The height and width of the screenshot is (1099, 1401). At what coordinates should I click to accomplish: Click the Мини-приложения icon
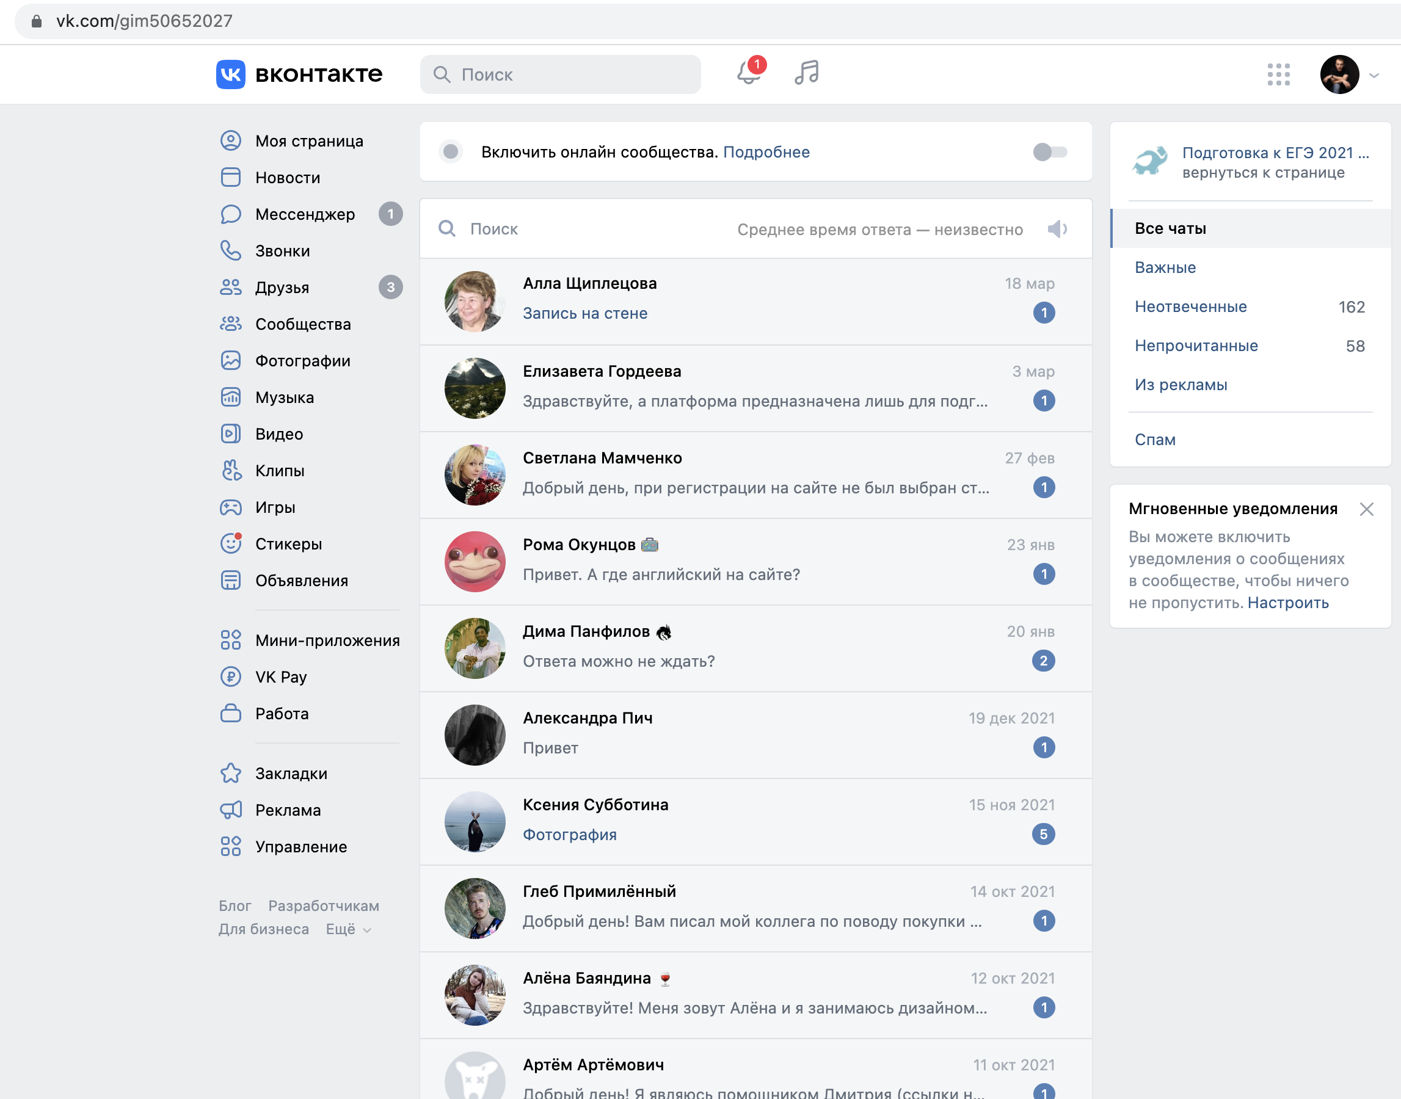(230, 640)
